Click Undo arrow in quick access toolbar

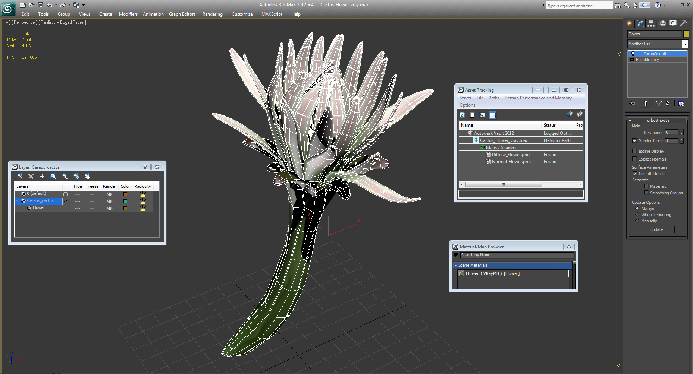[50, 5]
